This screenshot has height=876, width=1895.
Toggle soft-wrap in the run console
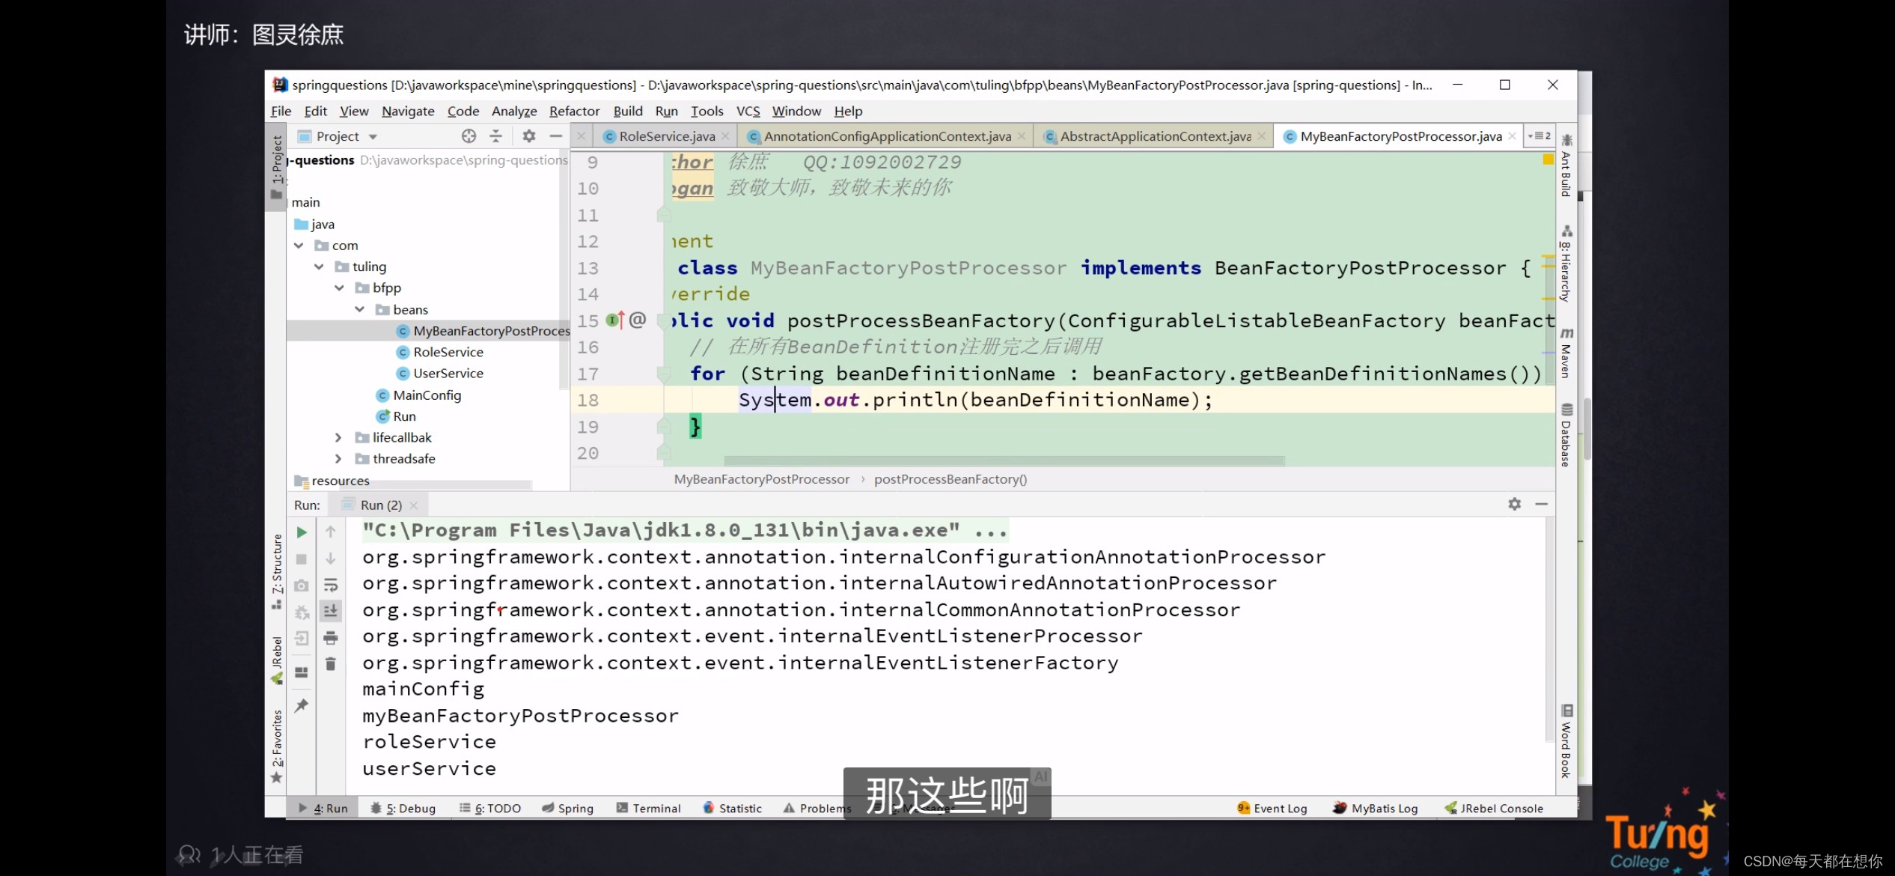[x=331, y=585]
